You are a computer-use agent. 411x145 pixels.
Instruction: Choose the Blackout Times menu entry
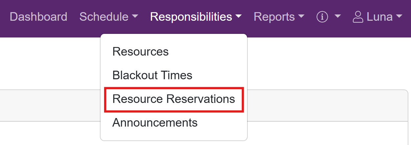[152, 75]
